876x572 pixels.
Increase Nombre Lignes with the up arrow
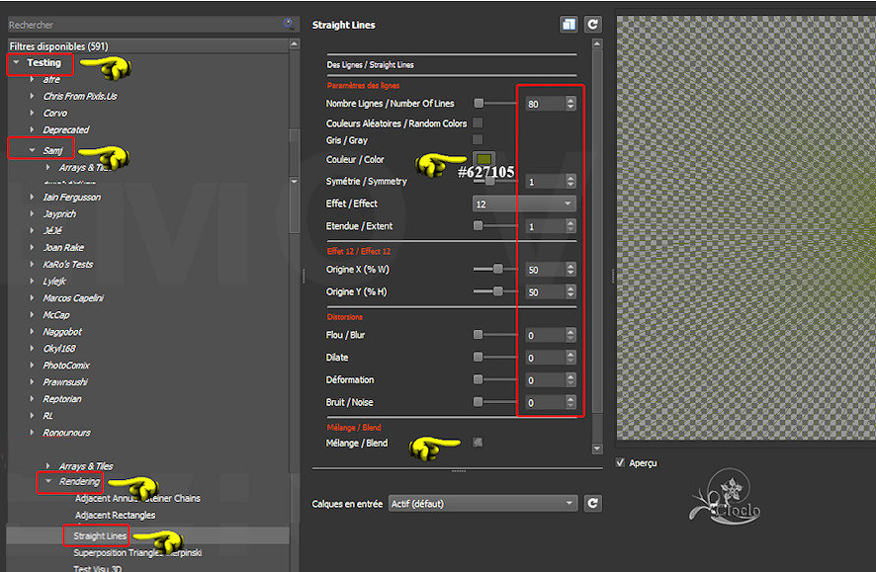click(570, 99)
